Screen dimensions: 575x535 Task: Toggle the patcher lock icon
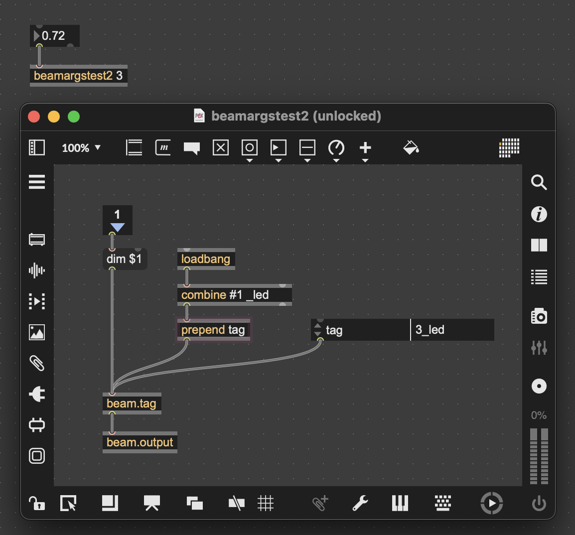point(37,503)
